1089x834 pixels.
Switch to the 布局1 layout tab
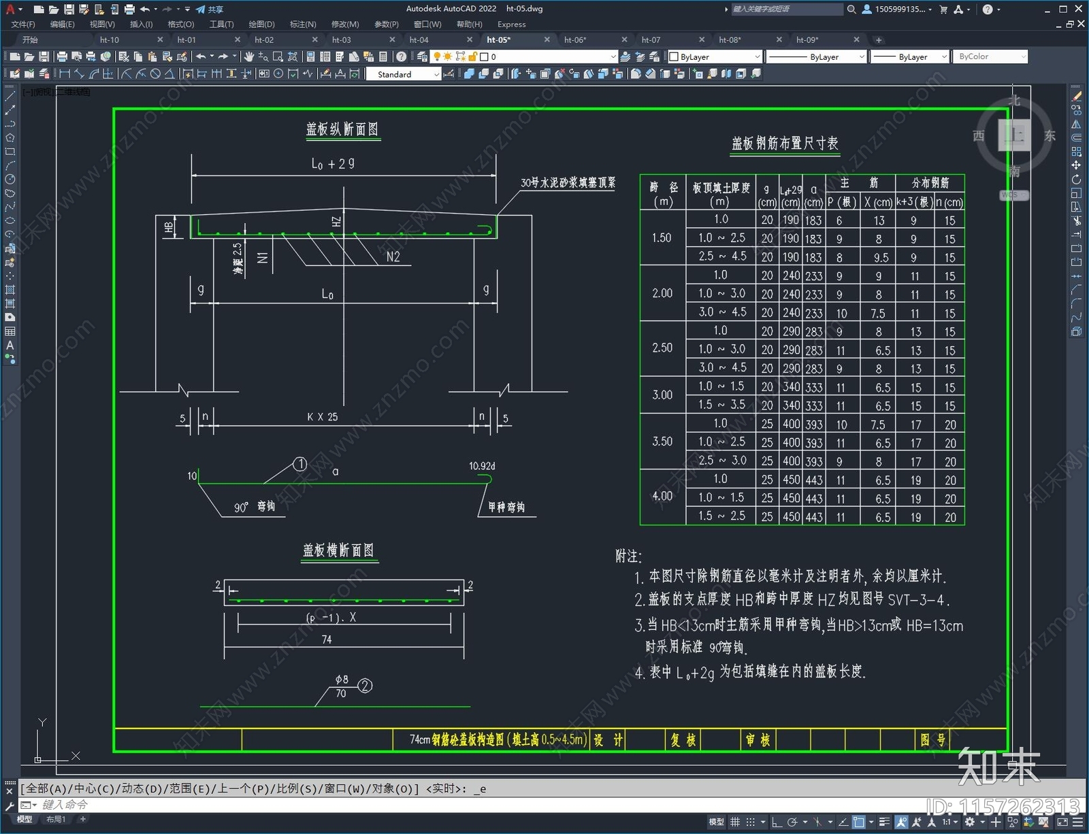(56, 819)
